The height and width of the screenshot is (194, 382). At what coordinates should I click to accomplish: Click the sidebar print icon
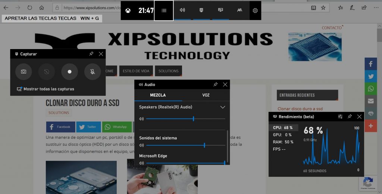pos(370,113)
